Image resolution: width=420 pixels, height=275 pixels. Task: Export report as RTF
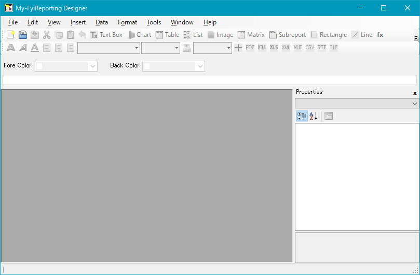tap(322, 47)
